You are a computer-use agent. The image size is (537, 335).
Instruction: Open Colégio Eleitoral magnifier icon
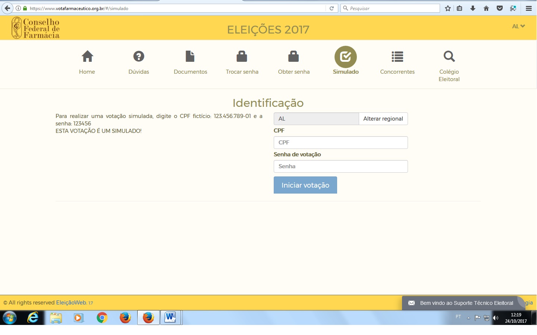click(449, 57)
